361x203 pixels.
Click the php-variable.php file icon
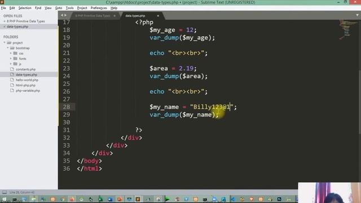pyautogui.click(x=12, y=91)
